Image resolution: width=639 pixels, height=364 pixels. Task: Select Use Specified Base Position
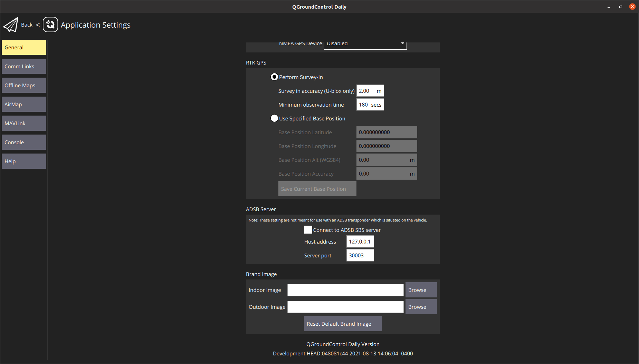(274, 118)
